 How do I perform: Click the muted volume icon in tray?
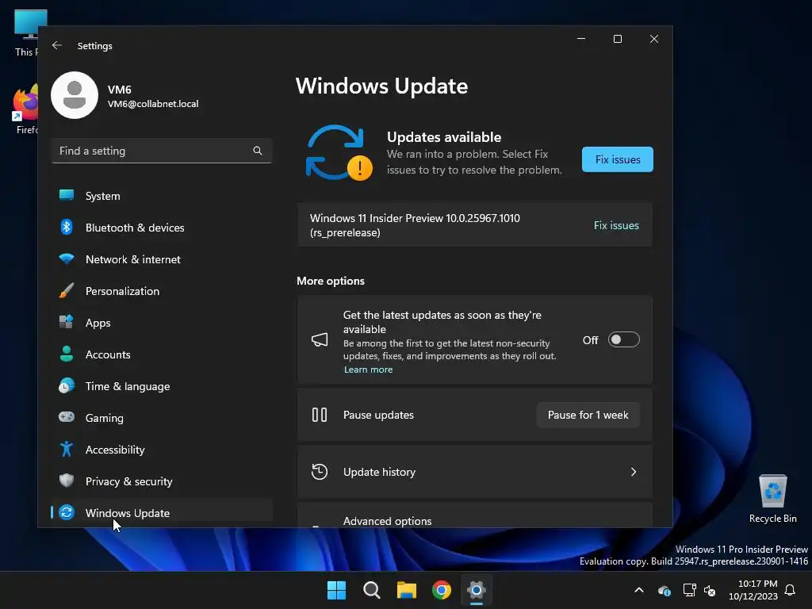[710, 590]
